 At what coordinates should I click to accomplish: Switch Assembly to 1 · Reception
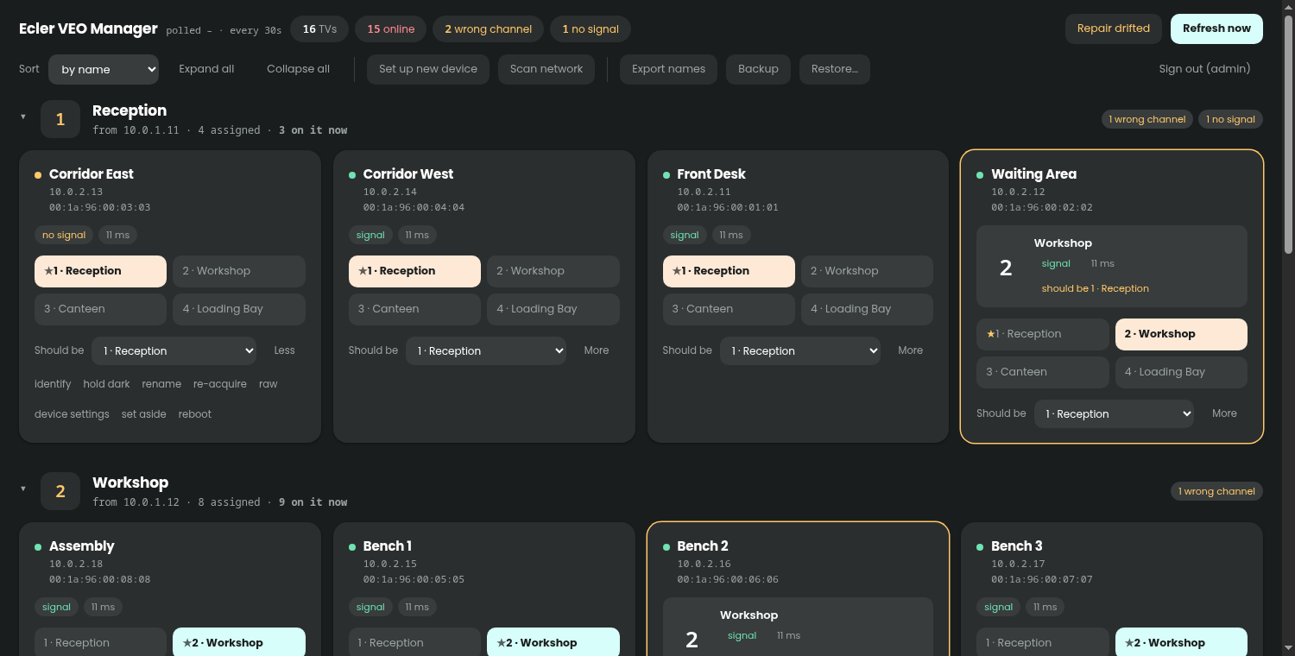click(x=100, y=642)
